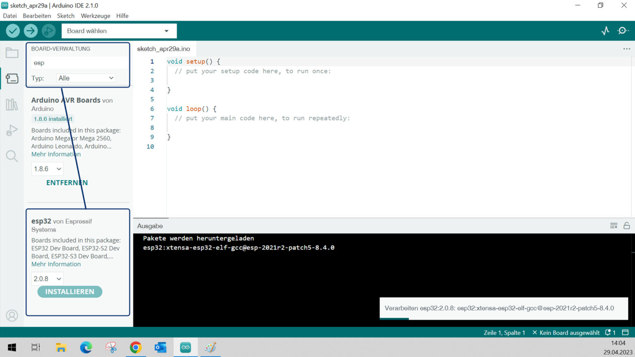Open the Typ filter dropdown
The height and width of the screenshot is (357, 635).
86,78
